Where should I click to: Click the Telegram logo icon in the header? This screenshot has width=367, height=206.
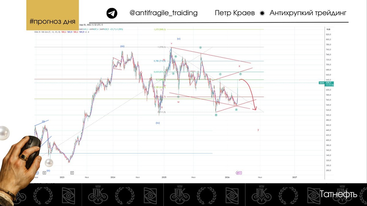click(112, 13)
